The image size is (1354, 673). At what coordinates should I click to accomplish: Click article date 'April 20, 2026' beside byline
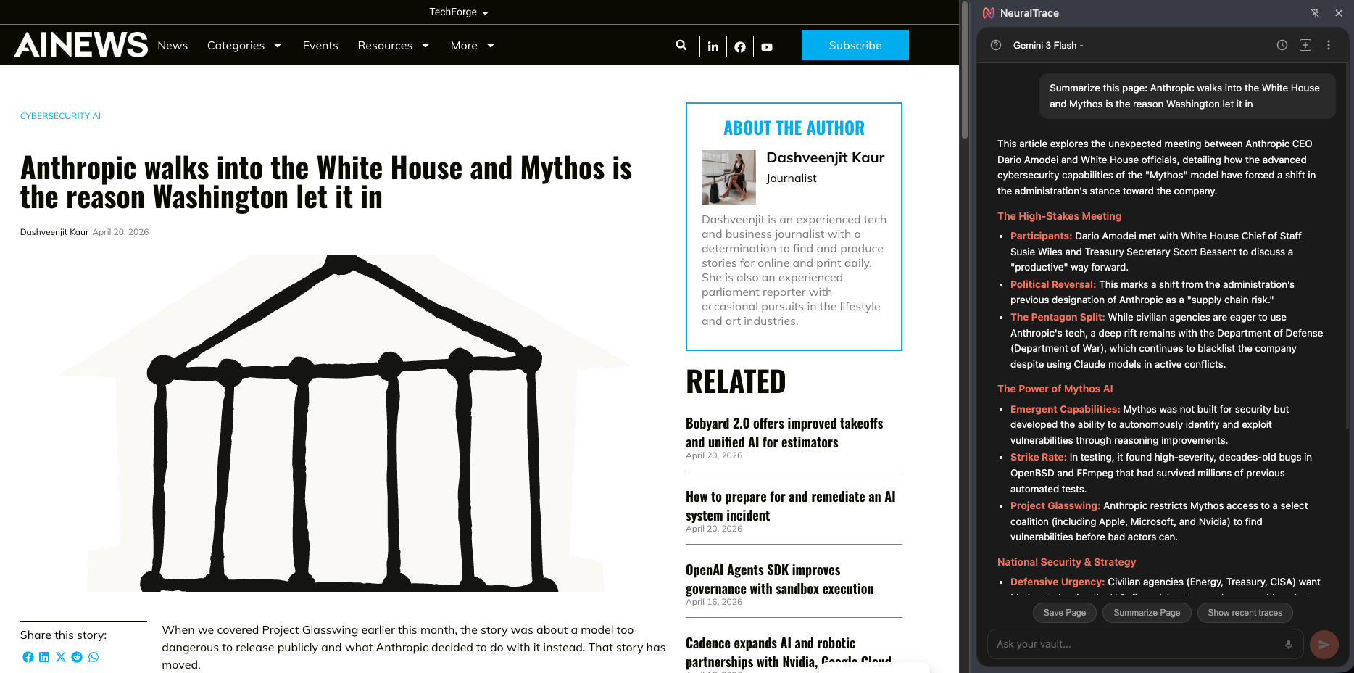point(120,232)
